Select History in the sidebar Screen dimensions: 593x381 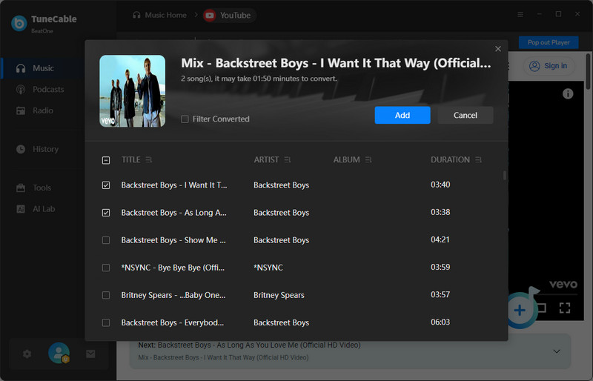click(45, 149)
